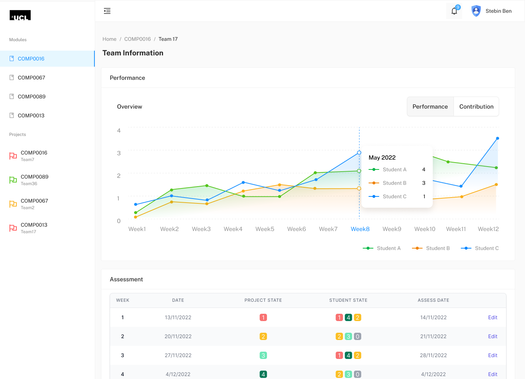Edit the week 1 assessment row
This screenshot has height=379, width=525.
tap(493, 317)
